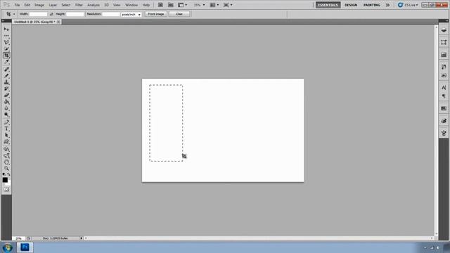Launch Bridge from the application bar

[x=160, y=5]
